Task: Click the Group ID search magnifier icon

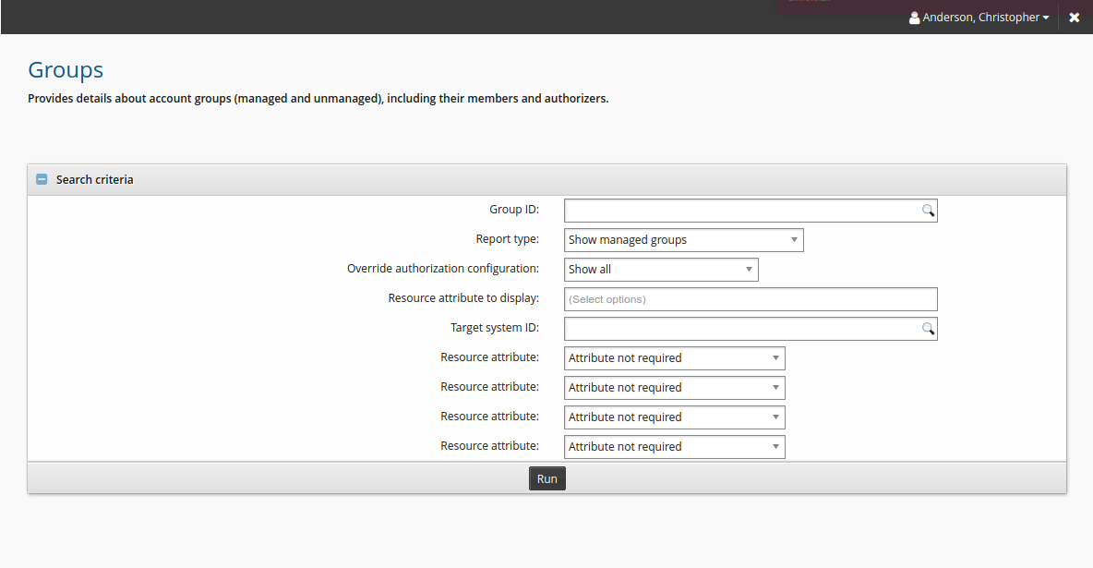Action: click(928, 211)
